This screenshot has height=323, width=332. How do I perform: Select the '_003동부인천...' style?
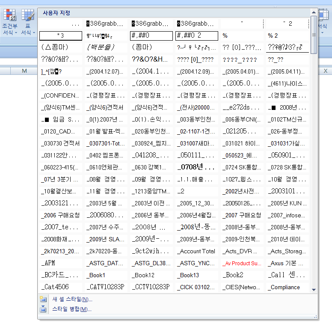click(x=197, y=120)
